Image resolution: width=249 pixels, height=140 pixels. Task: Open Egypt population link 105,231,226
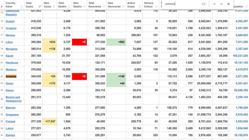click(240, 56)
